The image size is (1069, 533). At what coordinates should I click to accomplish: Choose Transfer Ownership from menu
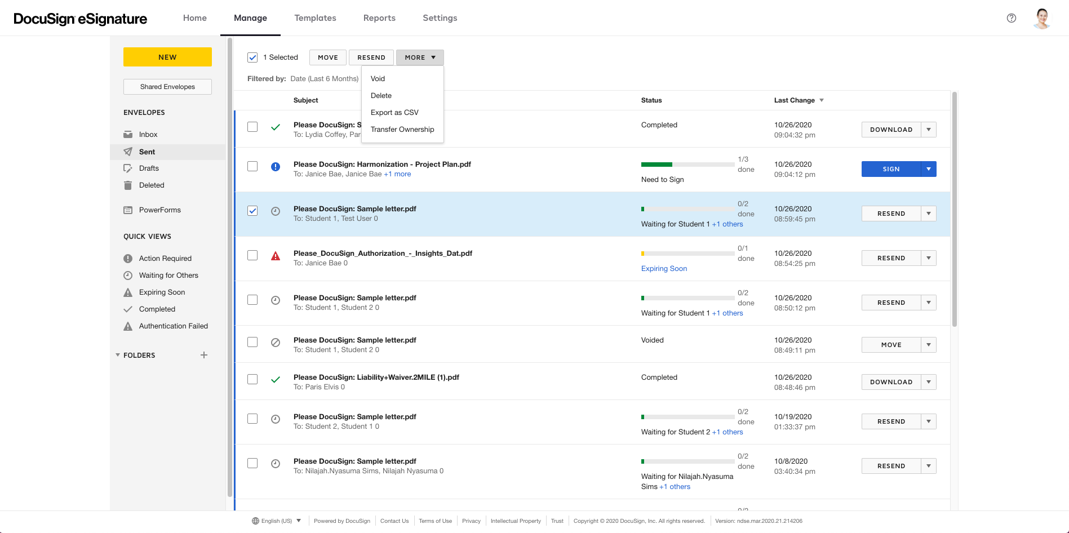[402, 130]
